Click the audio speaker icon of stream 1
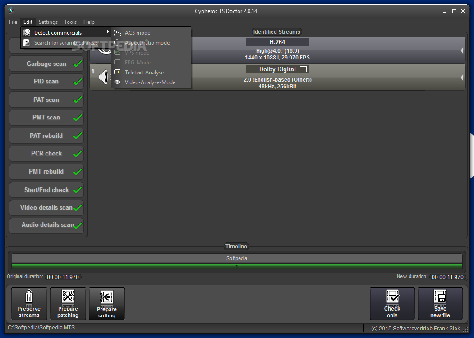Screen dimensions: 474x338 tap(104, 77)
